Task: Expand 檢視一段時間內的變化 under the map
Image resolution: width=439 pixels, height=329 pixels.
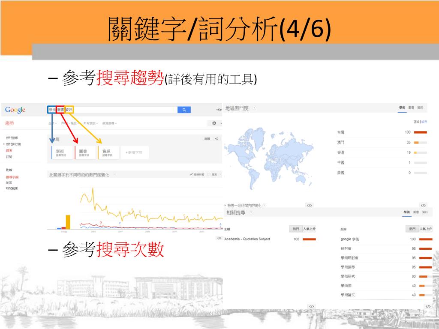Action: point(244,206)
